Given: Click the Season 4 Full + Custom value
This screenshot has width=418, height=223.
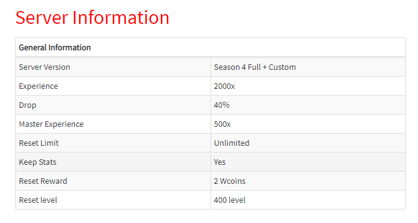Looking at the screenshot, I should point(255,67).
